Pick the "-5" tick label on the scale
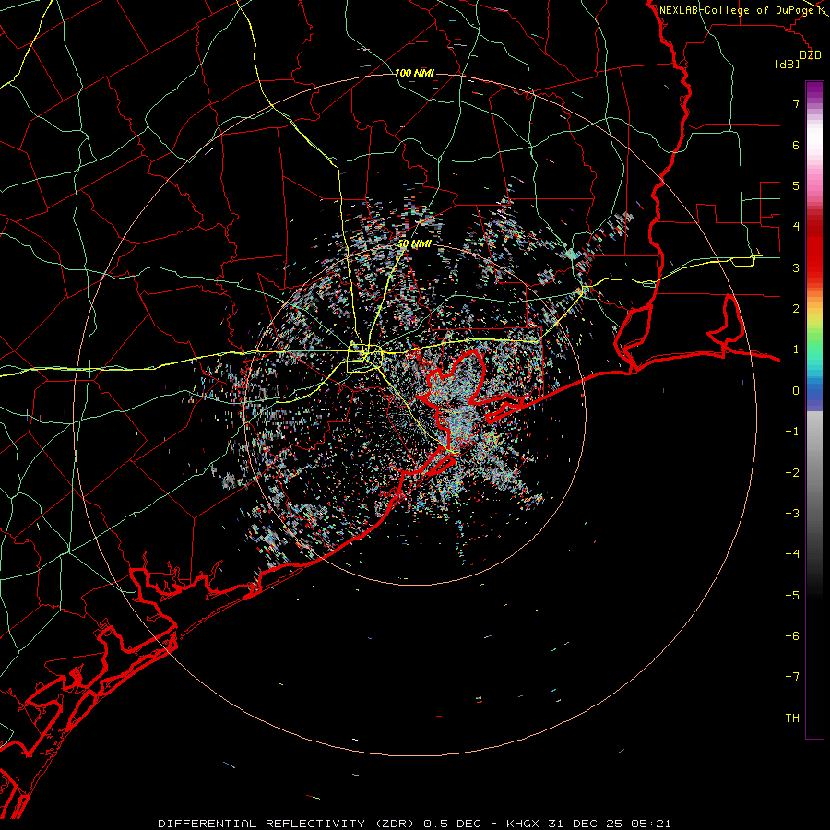The image size is (830, 830). [792, 596]
